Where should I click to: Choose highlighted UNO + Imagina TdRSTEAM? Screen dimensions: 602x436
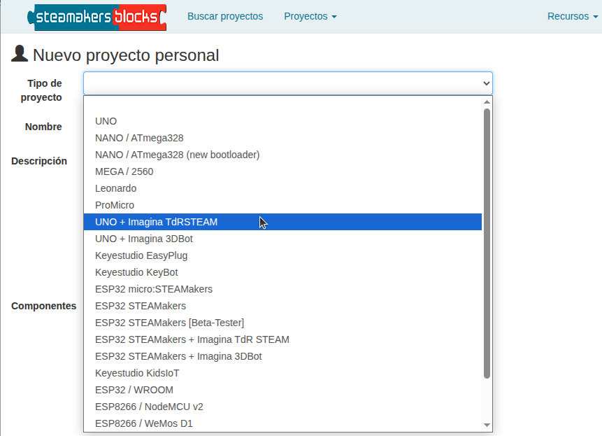coord(156,222)
